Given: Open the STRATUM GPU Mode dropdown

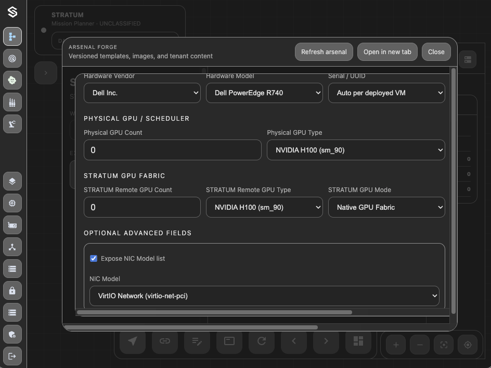Looking at the screenshot, I should (x=386, y=207).
